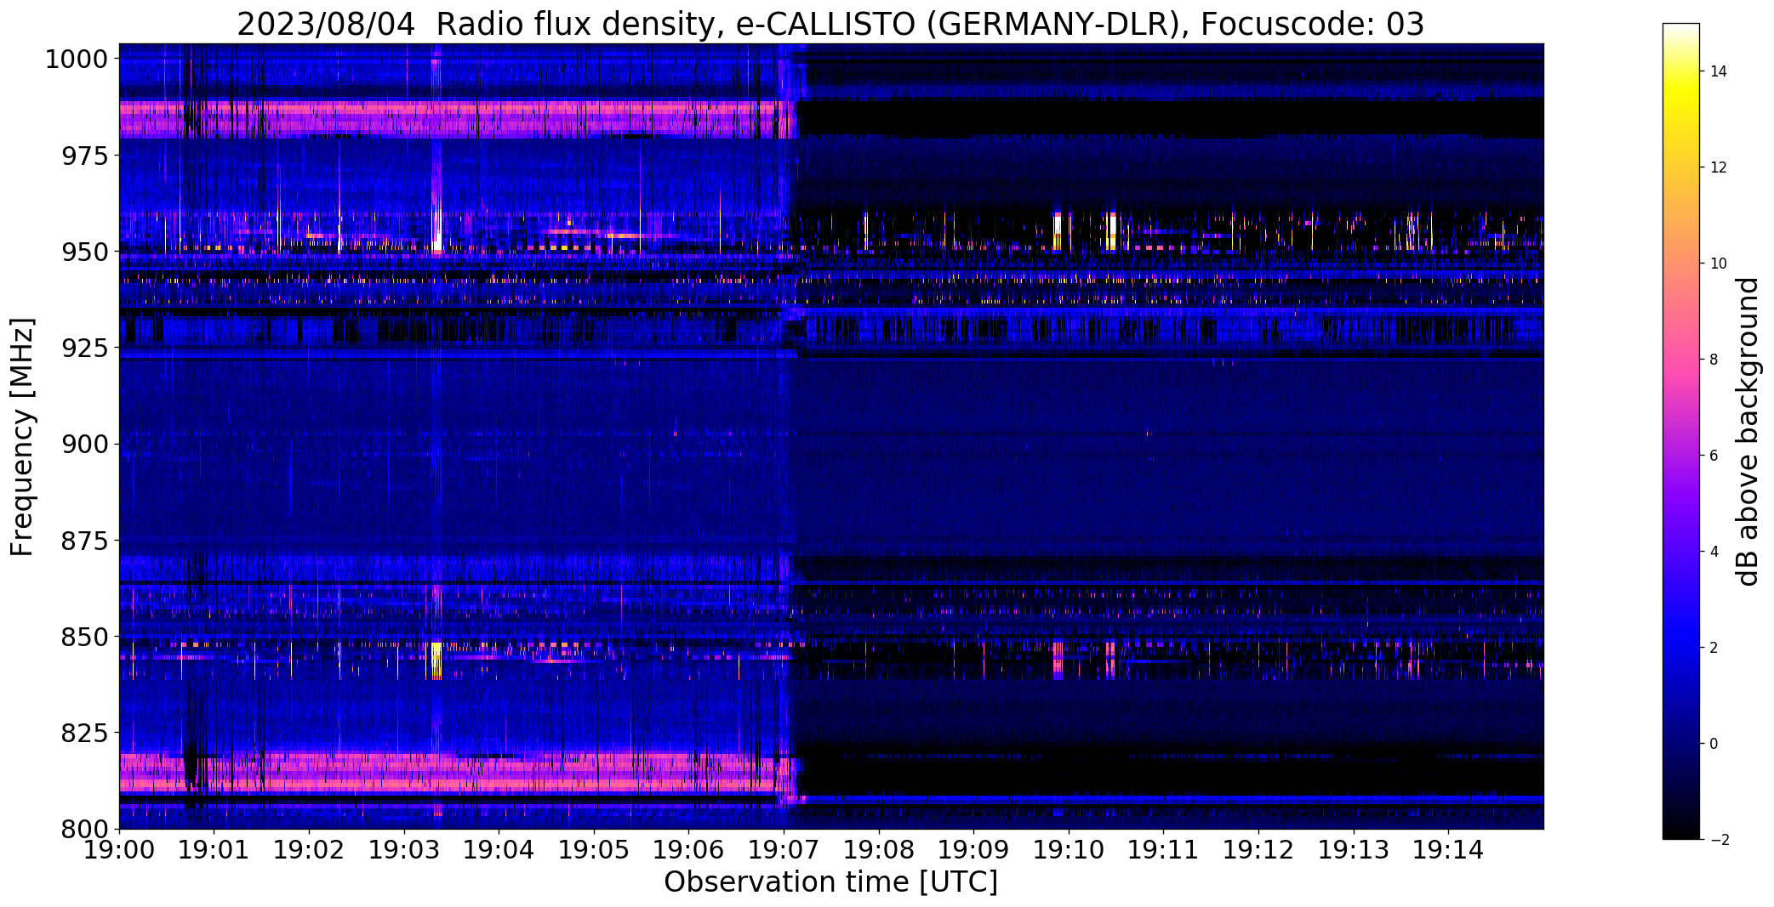Click the 19:07 time tick label

coord(784,850)
